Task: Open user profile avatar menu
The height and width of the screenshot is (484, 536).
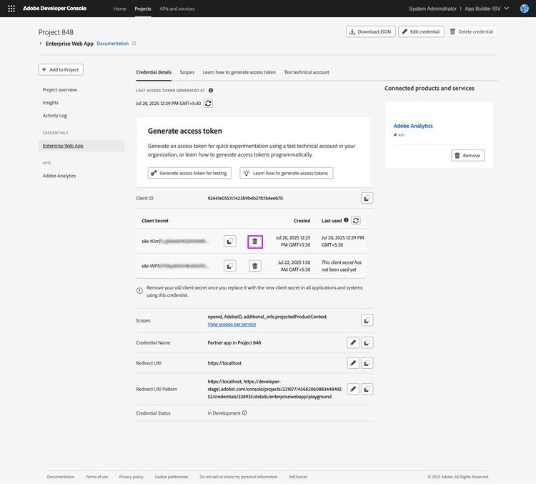Action: click(524, 9)
